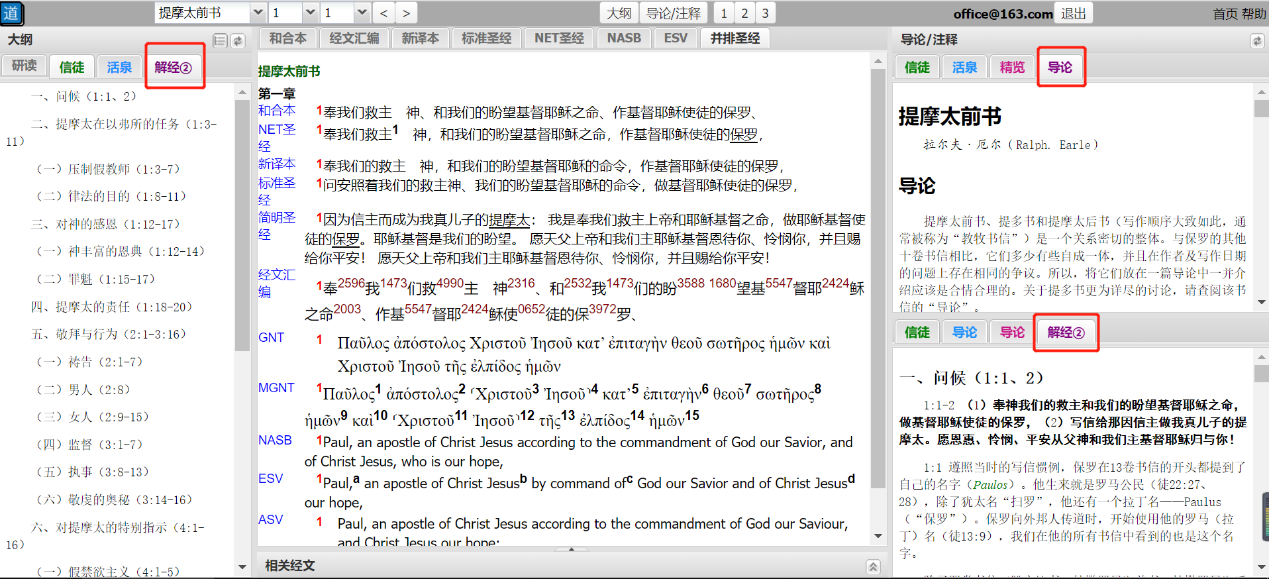Select layout option 2 in top bar

[744, 13]
